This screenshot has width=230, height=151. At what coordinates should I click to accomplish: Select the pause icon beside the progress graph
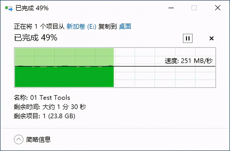tap(188, 38)
